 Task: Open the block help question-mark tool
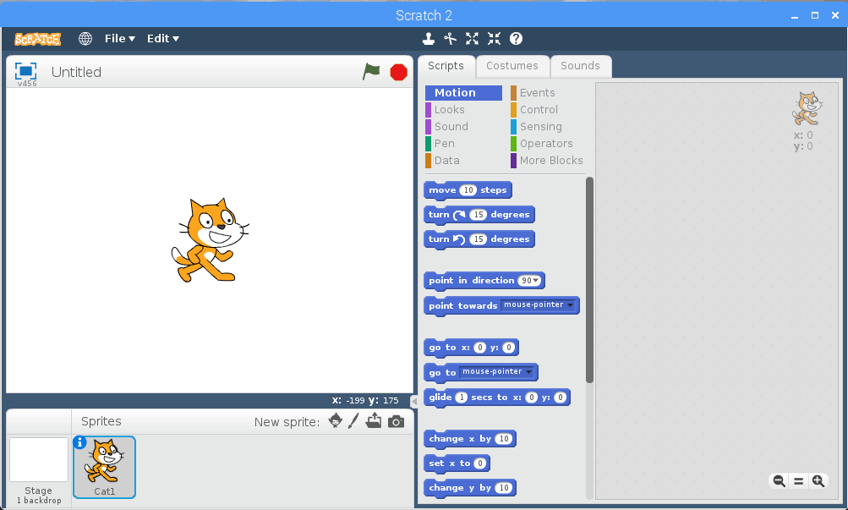[516, 38]
